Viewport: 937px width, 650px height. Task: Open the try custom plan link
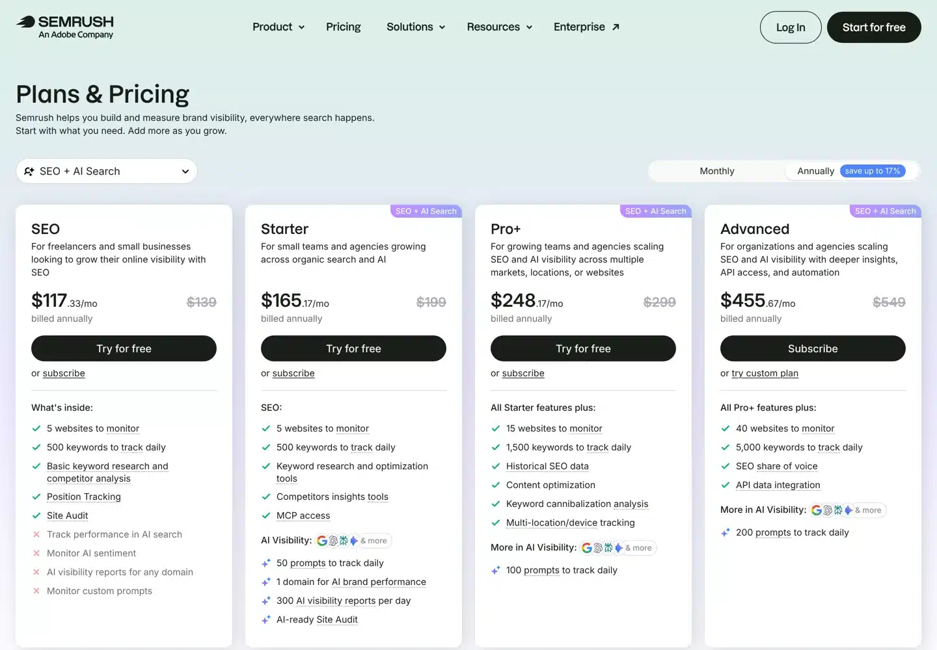(765, 373)
